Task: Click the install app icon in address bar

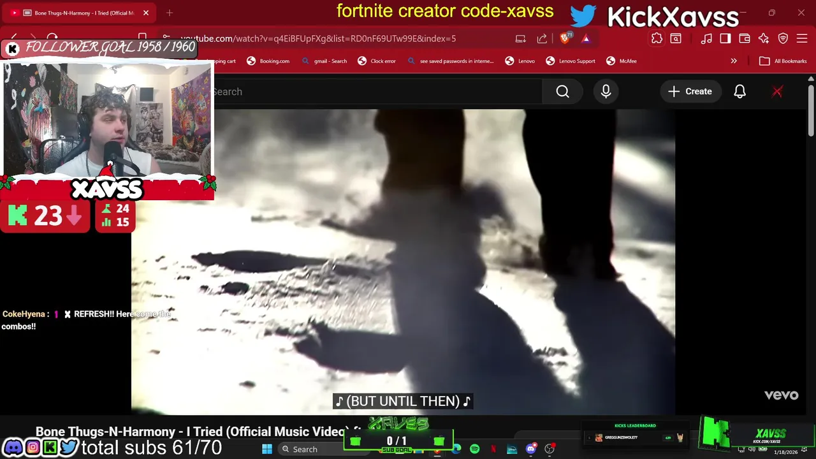Action: tap(521, 38)
